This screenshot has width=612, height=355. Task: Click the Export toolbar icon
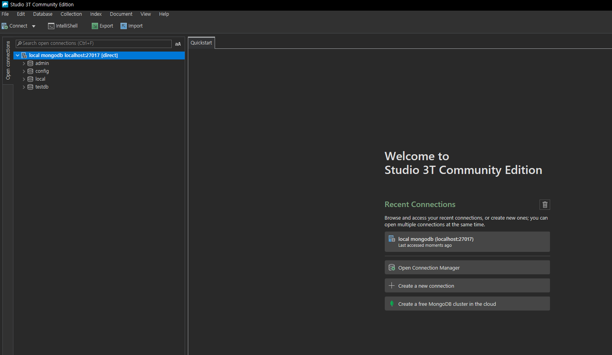(x=95, y=26)
